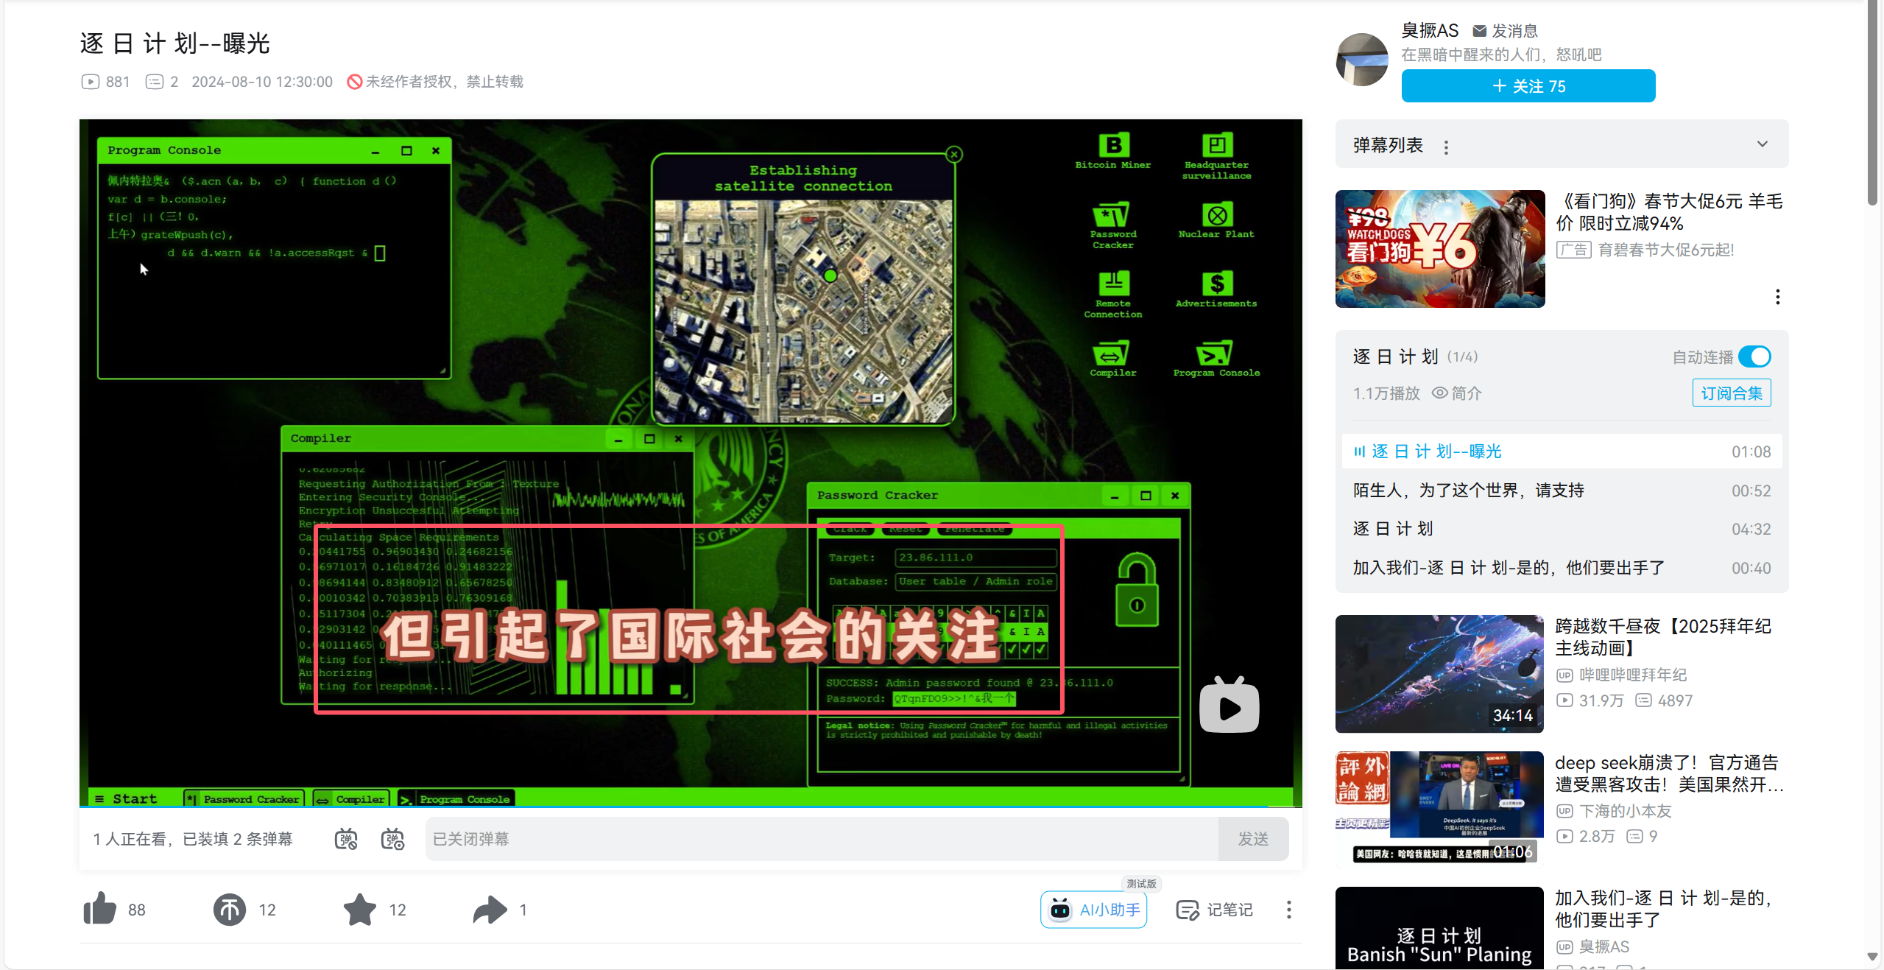Open the three-dot menu beside 弹幕列表
This screenshot has width=1884, height=970.
[x=1446, y=147]
